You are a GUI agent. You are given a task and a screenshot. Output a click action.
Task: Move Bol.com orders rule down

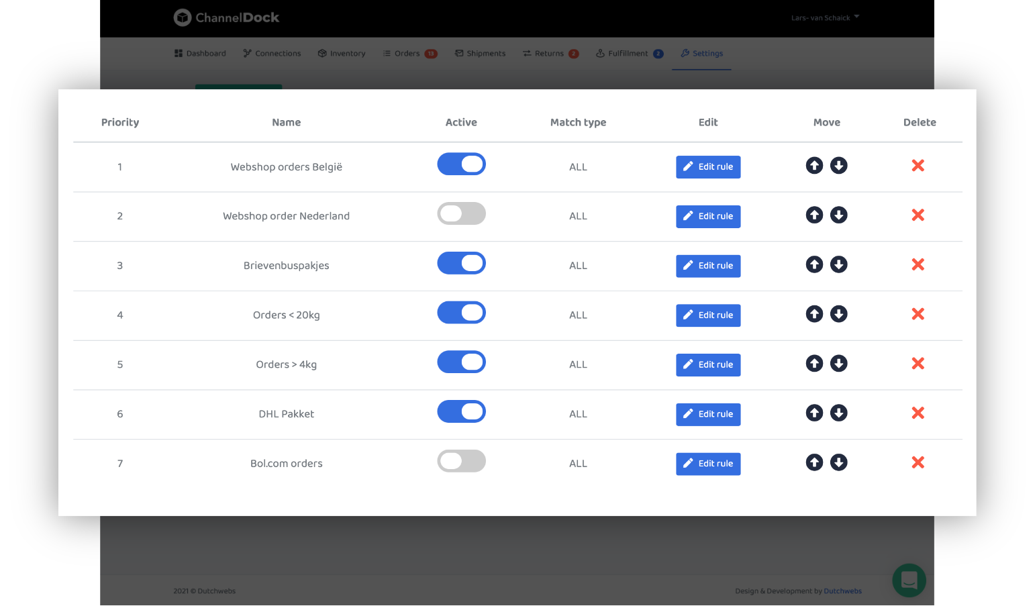click(x=838, y=462)
